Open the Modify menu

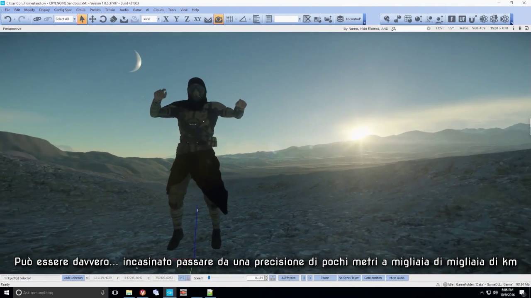coord(29,10)
